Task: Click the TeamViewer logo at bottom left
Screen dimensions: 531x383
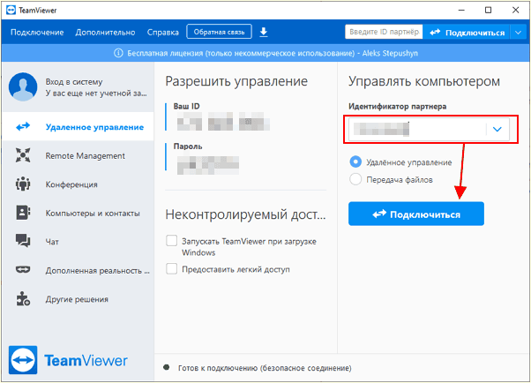Action: 68,360
